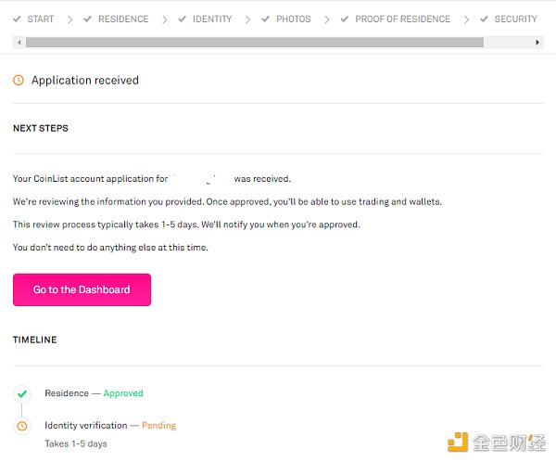556x462 pixels.
Task: Switch to the PHOTOS step tab
Action: [293, 19]
